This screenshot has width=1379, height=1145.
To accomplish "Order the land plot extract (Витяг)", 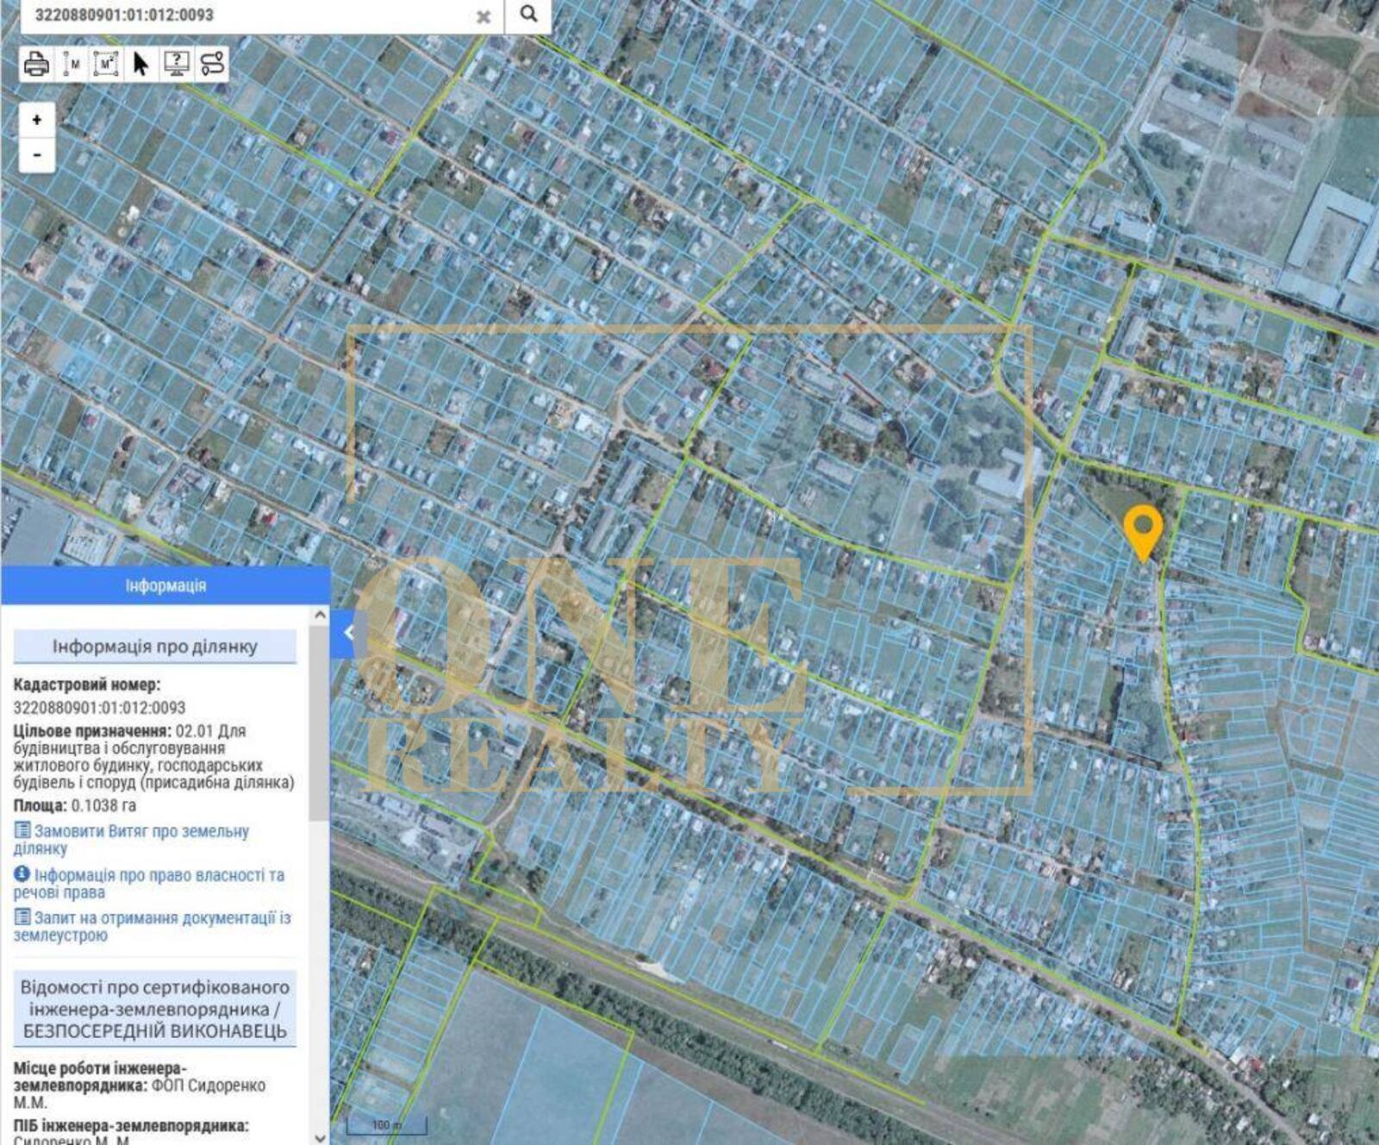I will (x=140, y=832).
